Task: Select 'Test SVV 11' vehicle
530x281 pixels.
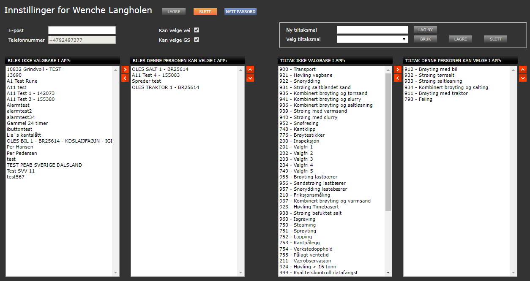Action: (x=59, y=171)
